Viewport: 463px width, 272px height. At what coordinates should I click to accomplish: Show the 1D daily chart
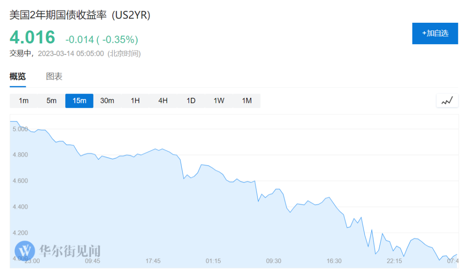pyautogui.click(x=191, y=101)
